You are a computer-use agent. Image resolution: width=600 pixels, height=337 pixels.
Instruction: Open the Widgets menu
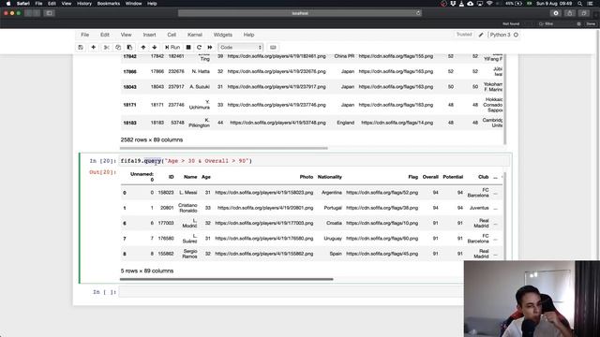click(x=223, y=35)
